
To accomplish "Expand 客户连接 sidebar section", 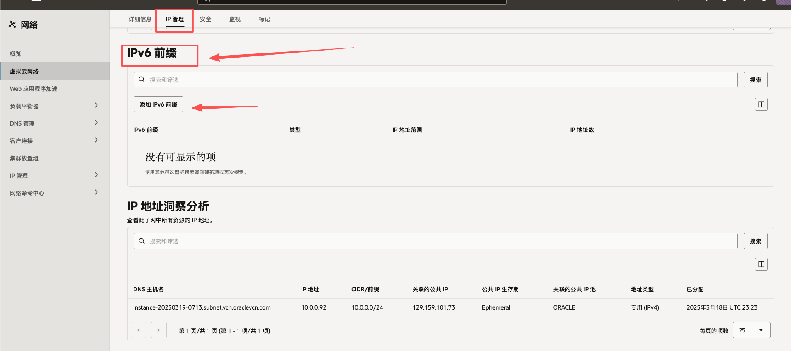I will pos(96,140).
